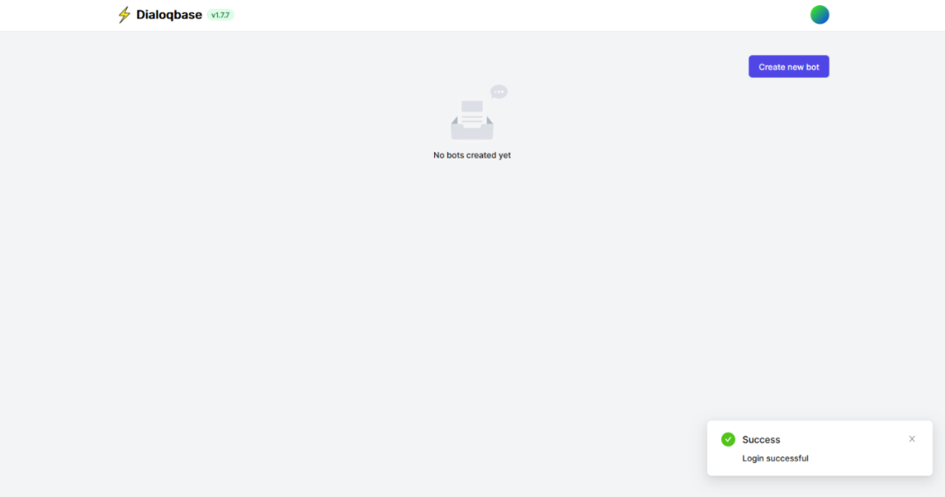The width and height of the screenshot is (945, 497).
Task: Click the 'No bots created yet' text
Action: tap(472, 156)
